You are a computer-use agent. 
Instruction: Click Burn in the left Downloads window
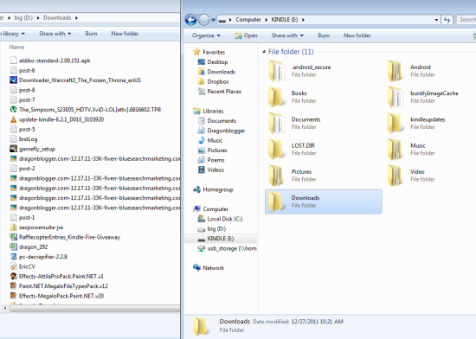(91, 34)
